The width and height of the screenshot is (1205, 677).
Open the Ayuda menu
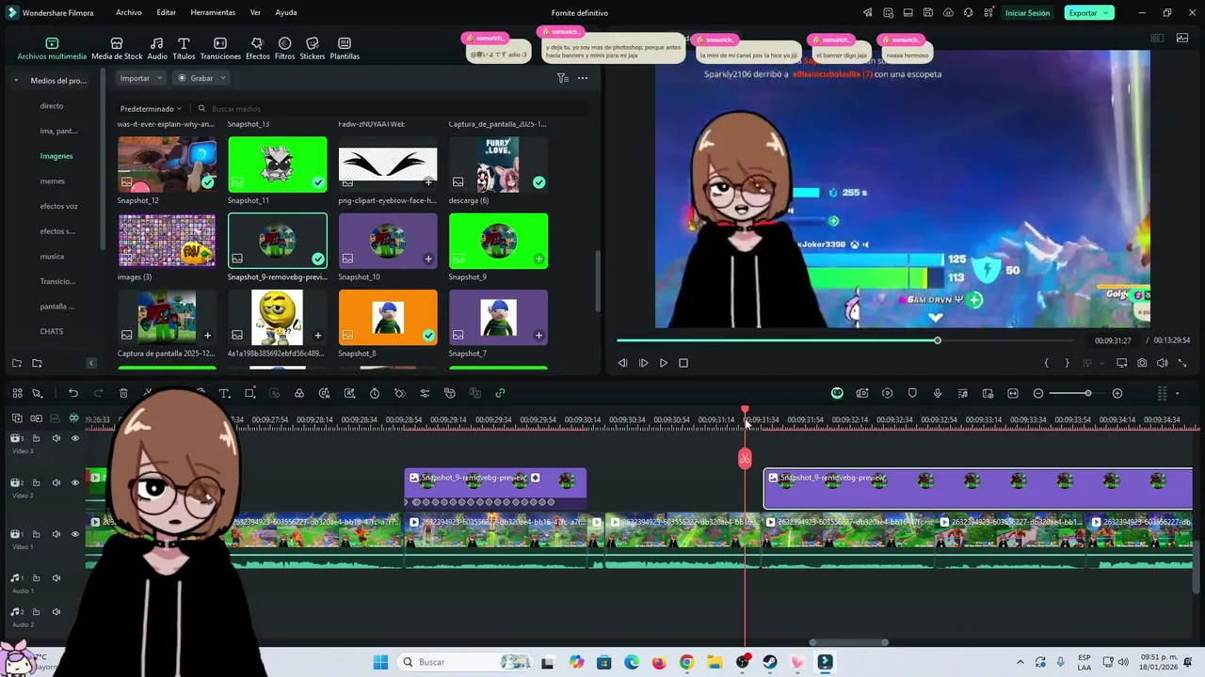coord(286,13)
